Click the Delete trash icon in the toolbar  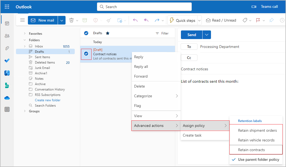click(x=71, y=20)
